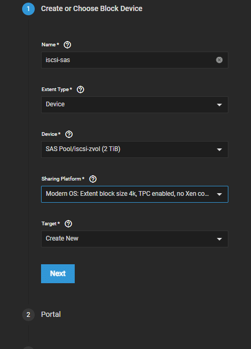Clear the iscsi-sas name with X icon
251x349 pixels.
[x=219, y=60]
